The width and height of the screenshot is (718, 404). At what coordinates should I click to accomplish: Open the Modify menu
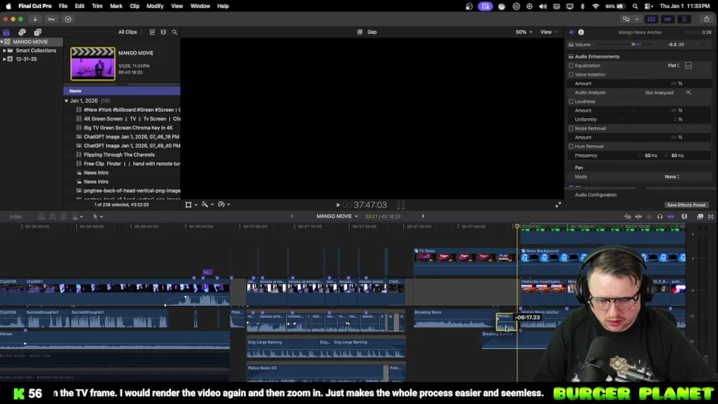click(155, 6)
